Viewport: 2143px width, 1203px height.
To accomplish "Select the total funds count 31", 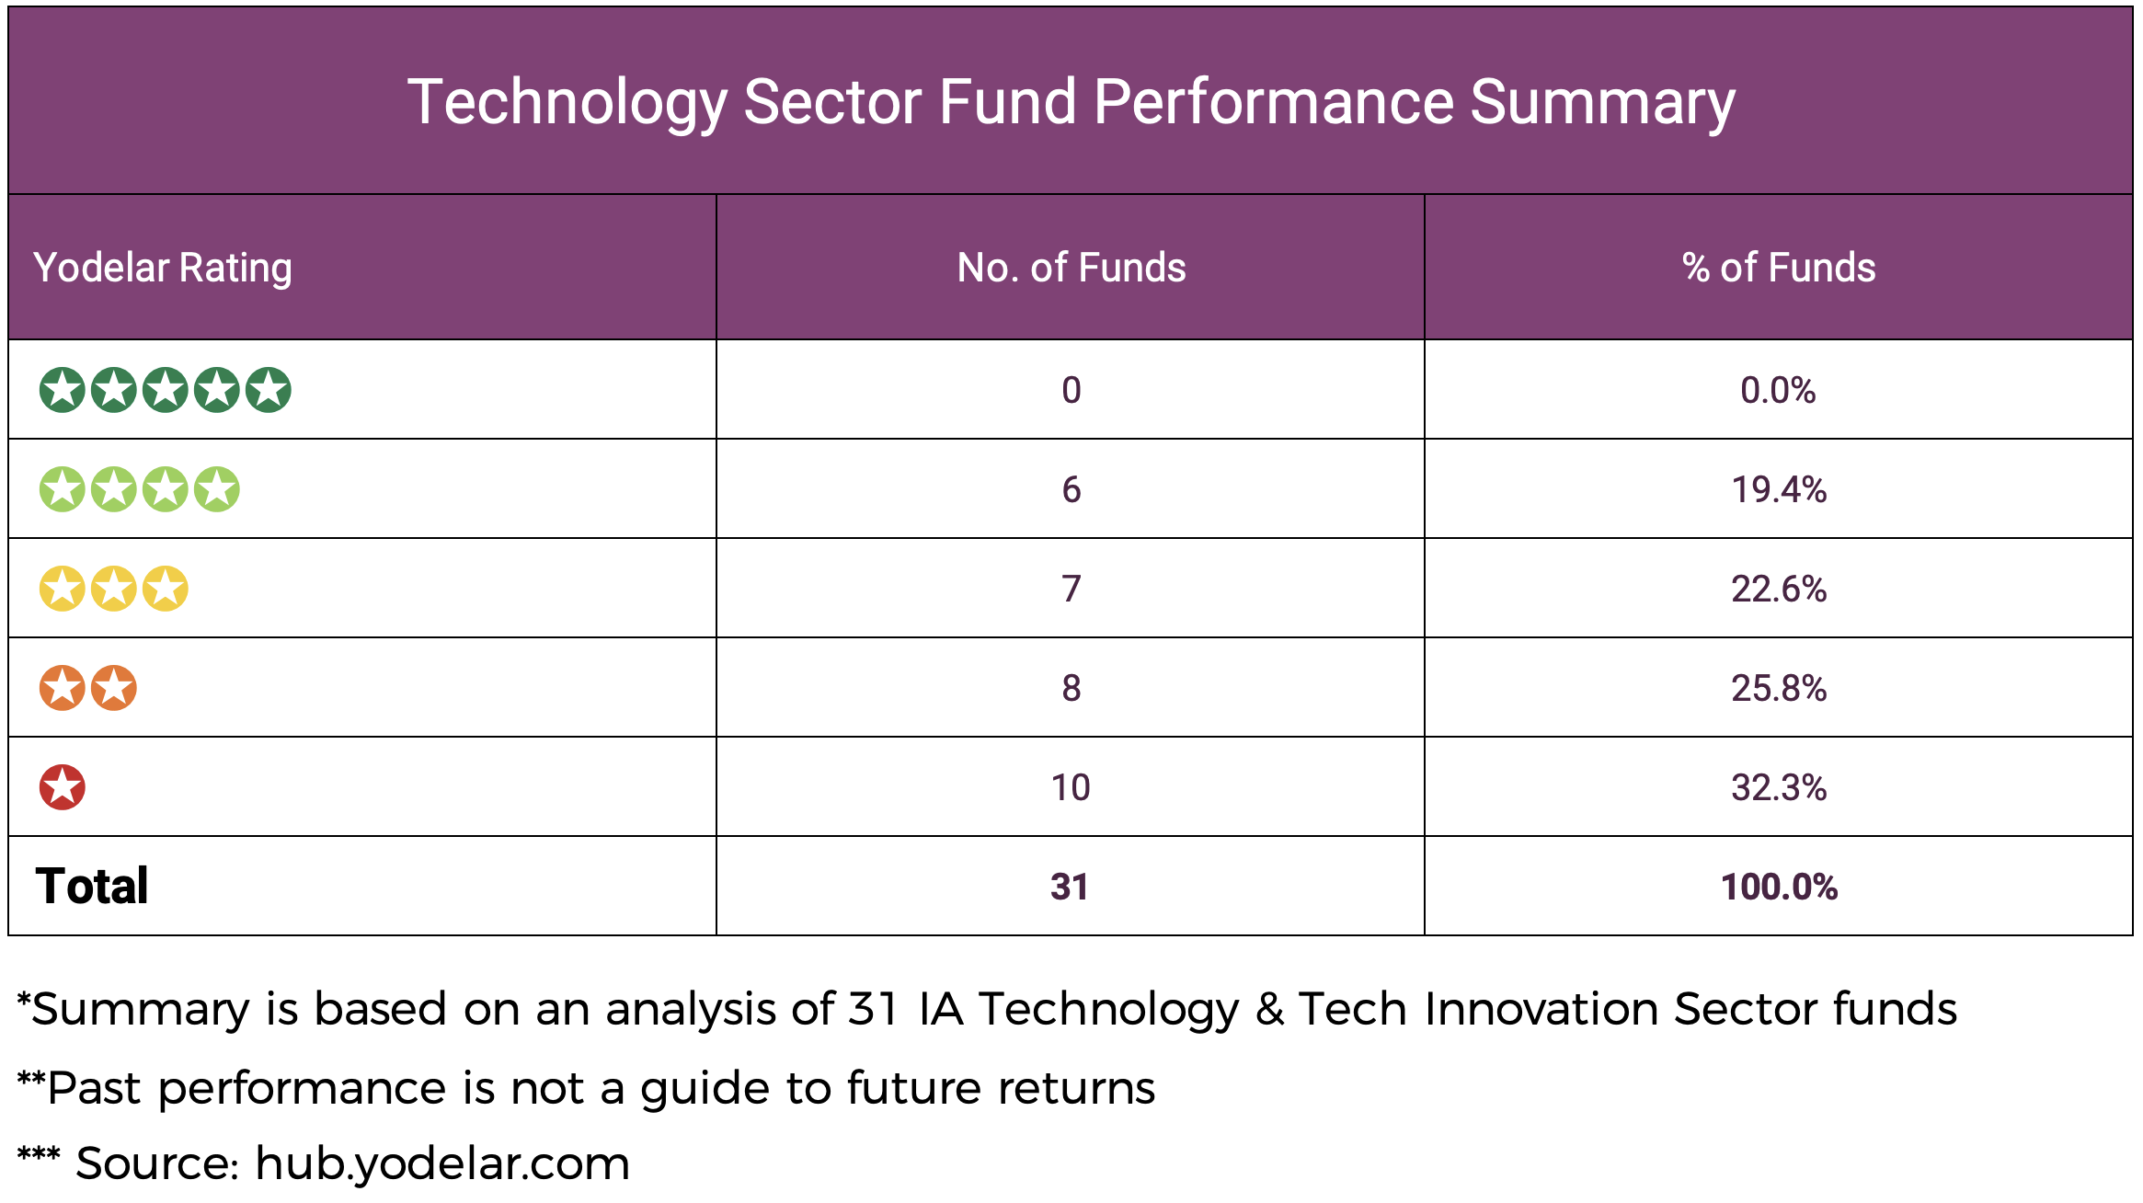I will click(x=1070, y=887).
